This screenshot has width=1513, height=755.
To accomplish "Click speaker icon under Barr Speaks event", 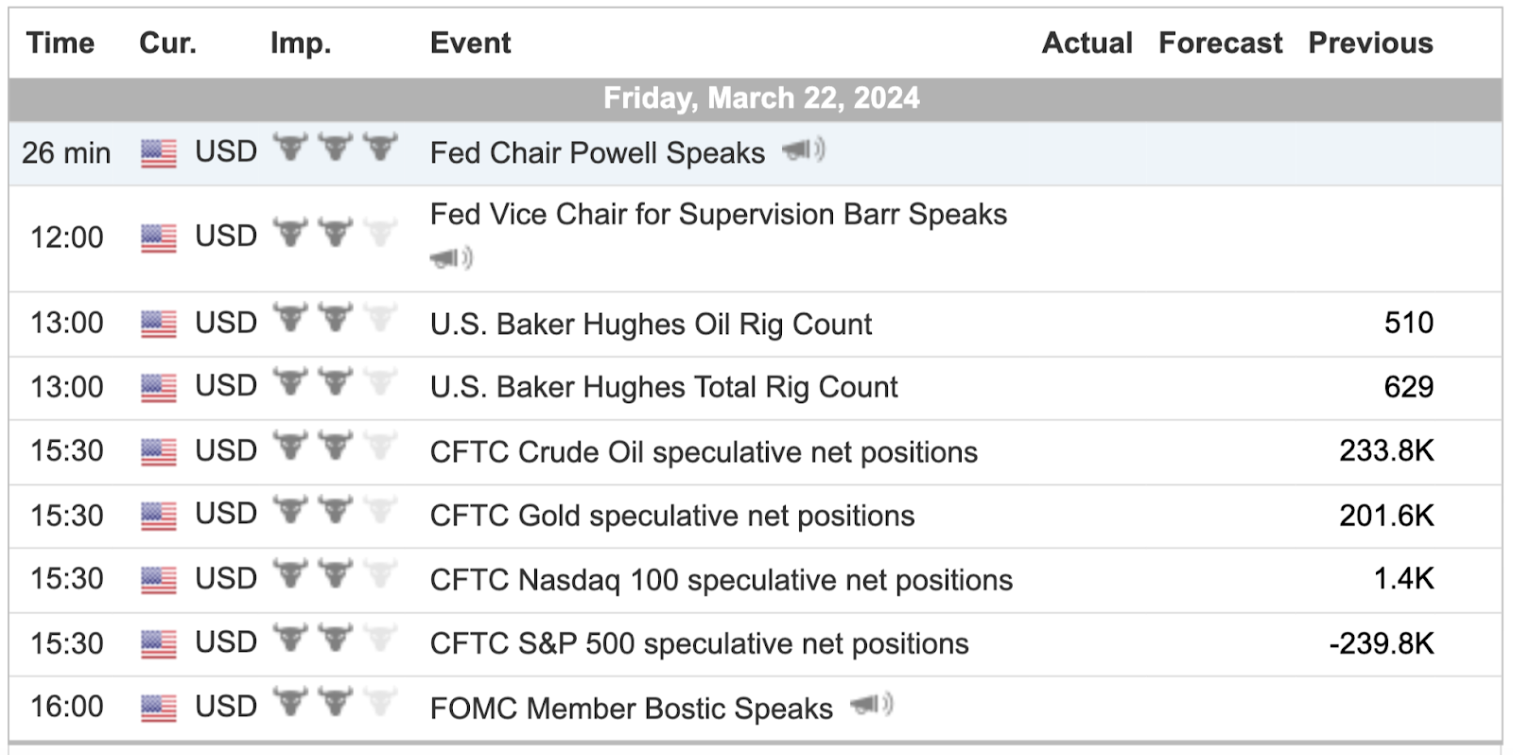I will point(451,257).
